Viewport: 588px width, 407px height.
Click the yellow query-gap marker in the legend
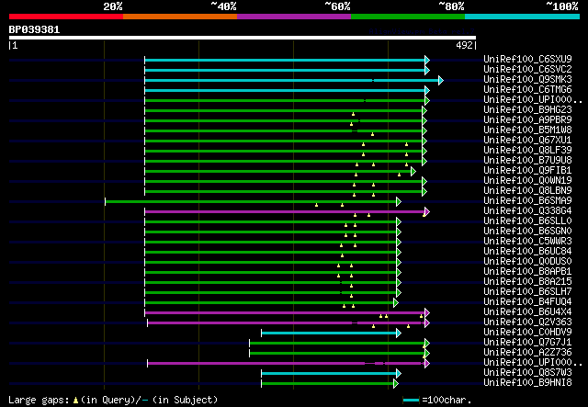click(75, 401)
